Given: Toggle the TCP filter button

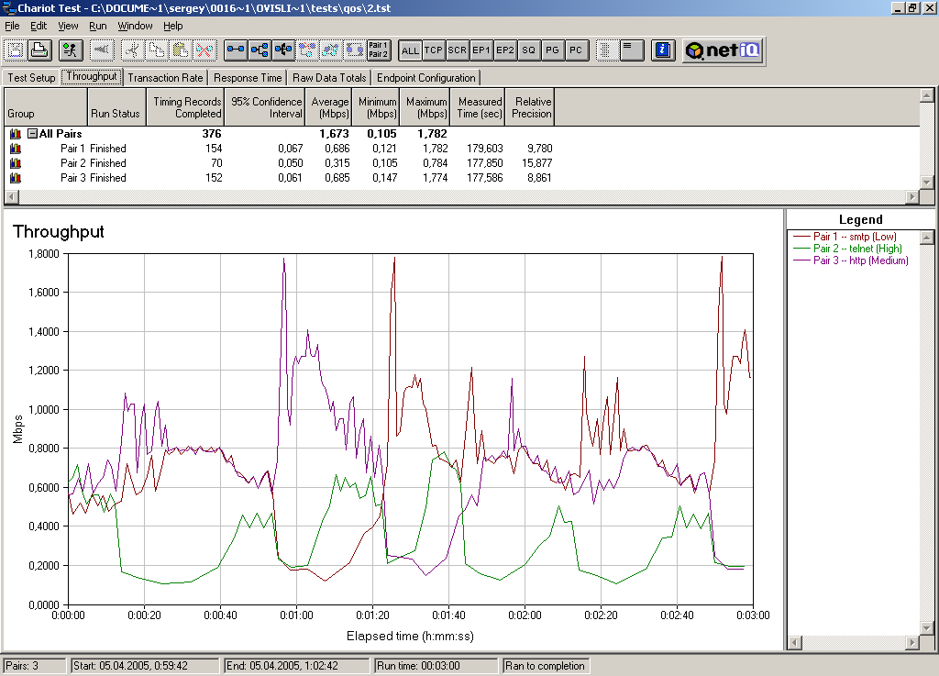Looking at the screenshot, I should [434, 50].
